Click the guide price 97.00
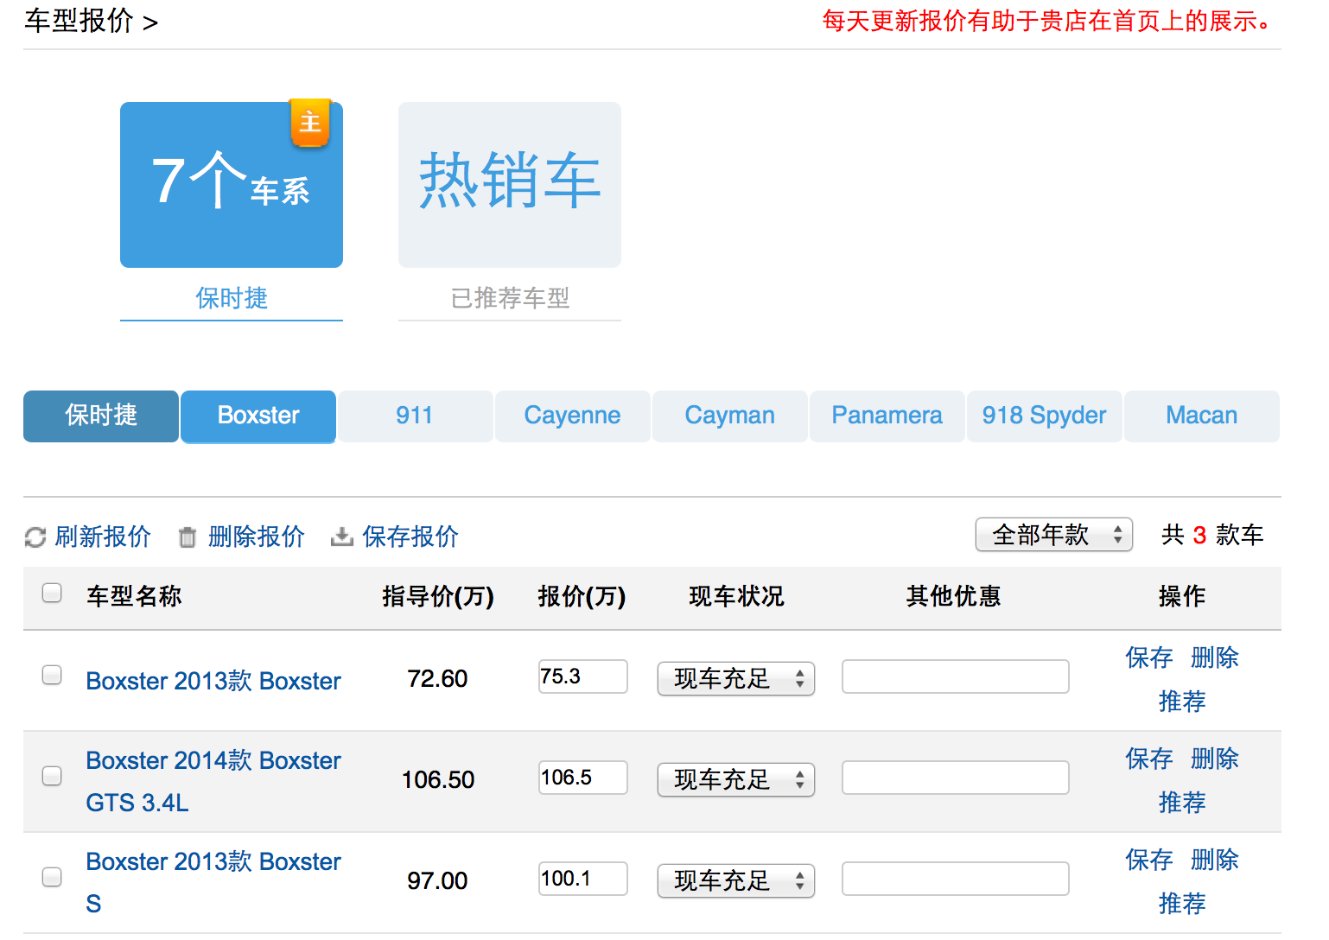1329x940 pixels. [437, 881]
